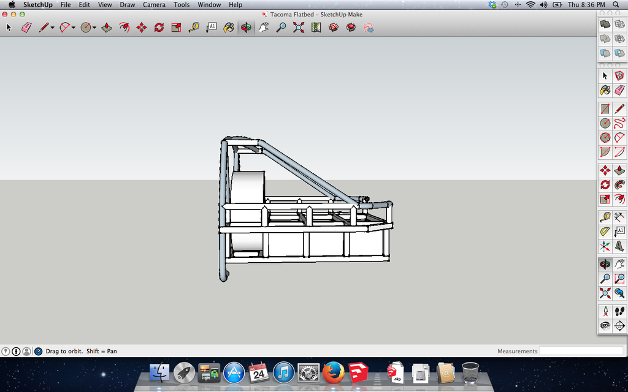The height and width of the screenshot is (392, 628).
Task: Select the Eraser tool in top toolbar
Action: coord(26,27)
